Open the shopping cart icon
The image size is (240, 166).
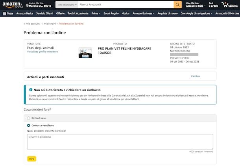229,5
